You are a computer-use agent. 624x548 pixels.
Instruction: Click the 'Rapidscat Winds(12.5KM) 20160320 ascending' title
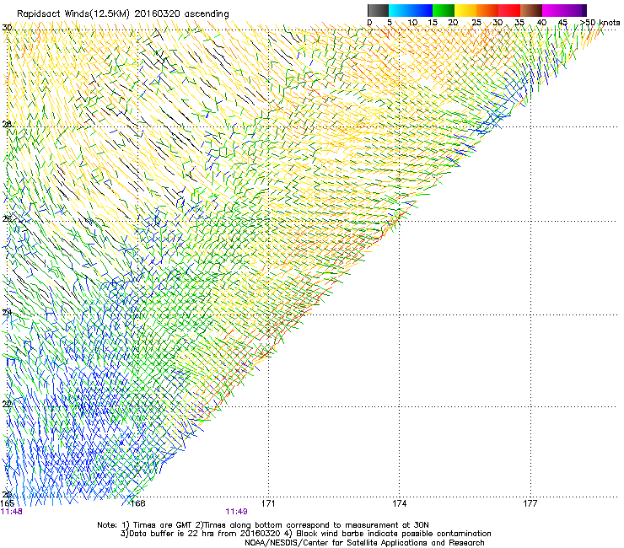(123, 14)
